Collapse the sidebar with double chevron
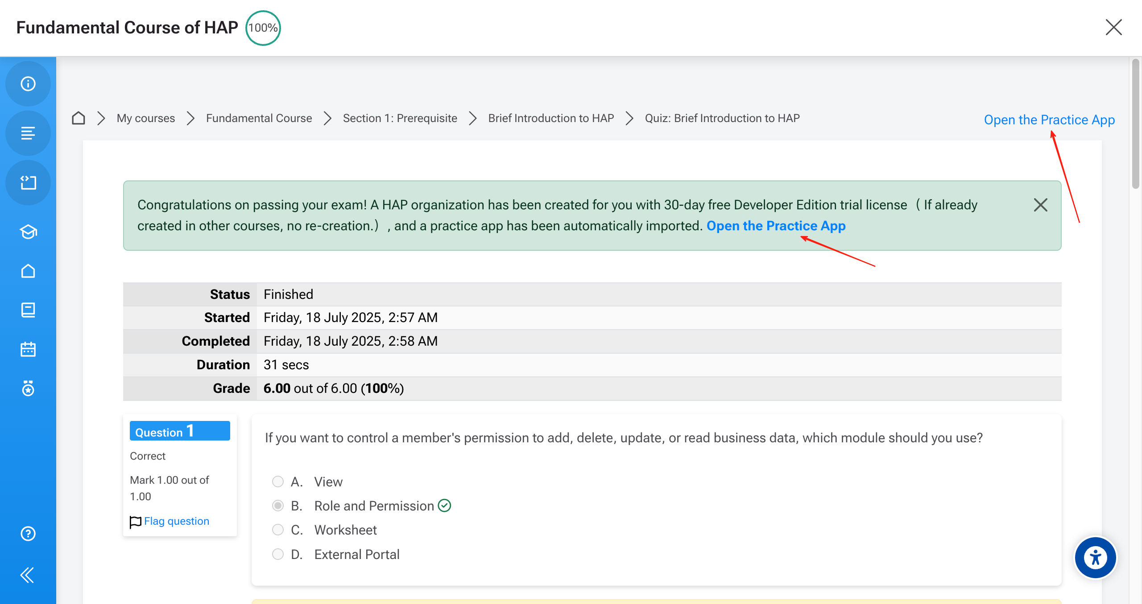The height and width of the screenshot is (604, 1142). [27, 575]
